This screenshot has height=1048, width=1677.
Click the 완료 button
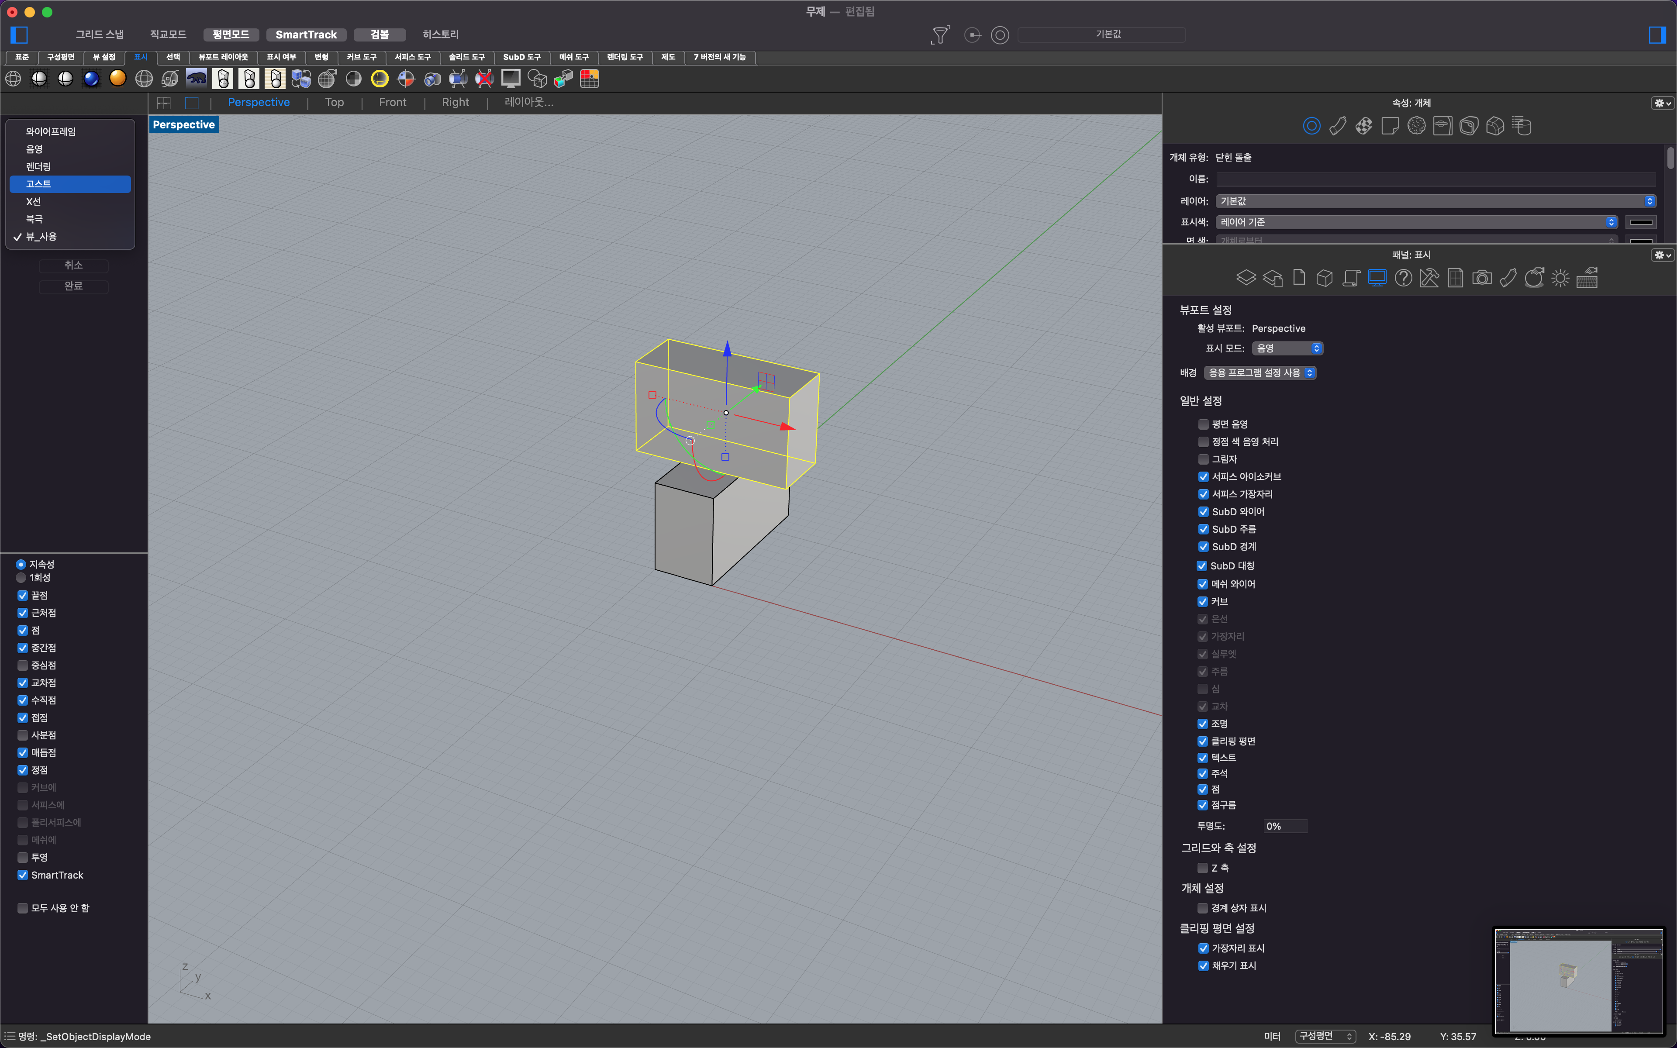point(73,286)
